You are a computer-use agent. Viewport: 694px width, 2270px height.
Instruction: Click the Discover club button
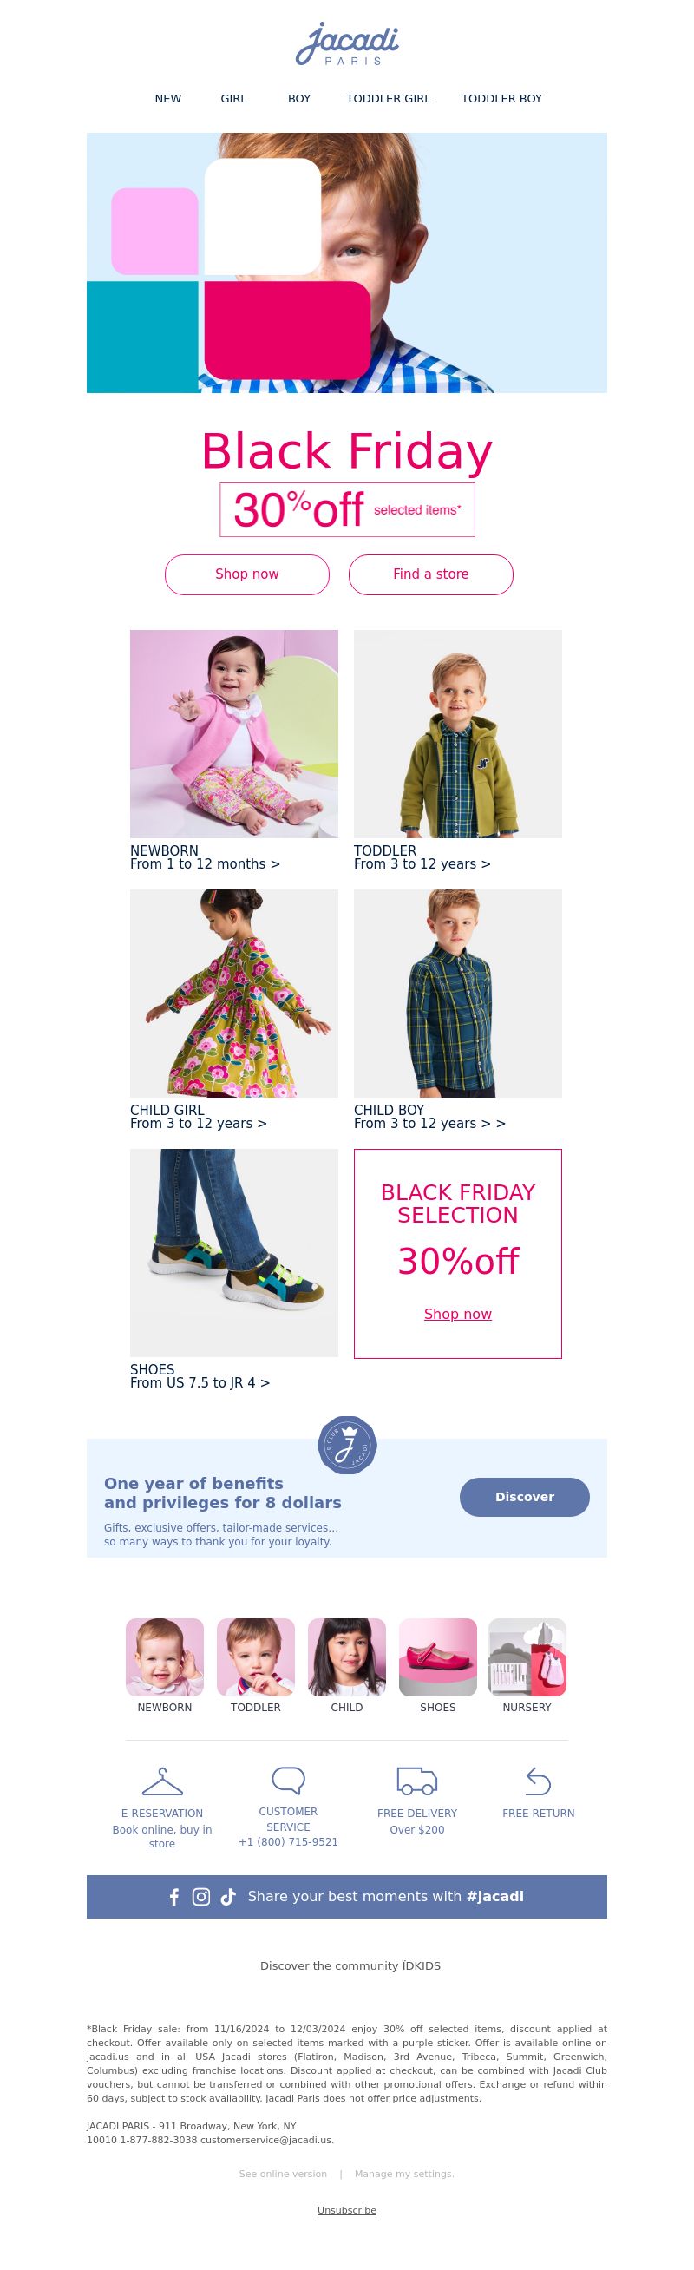pos(524,1497)
